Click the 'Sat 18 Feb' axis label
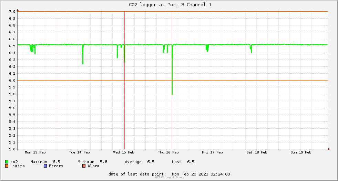 pyautogui.click(x=257, y=152)
